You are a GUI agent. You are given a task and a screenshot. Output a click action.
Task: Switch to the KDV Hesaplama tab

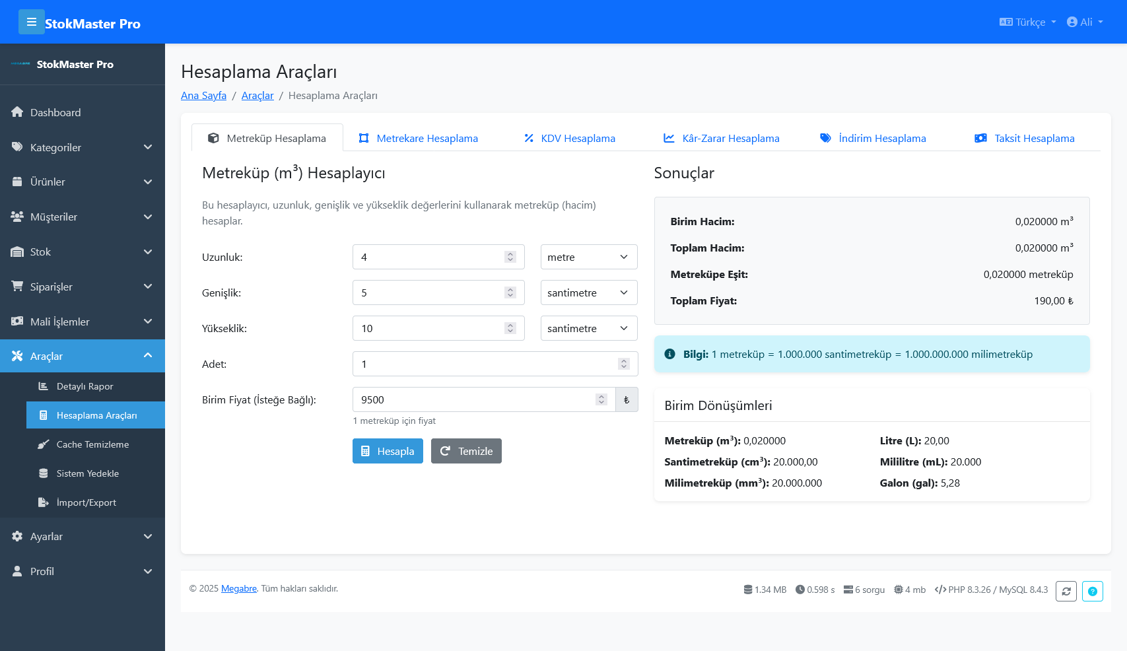[569, 138]
